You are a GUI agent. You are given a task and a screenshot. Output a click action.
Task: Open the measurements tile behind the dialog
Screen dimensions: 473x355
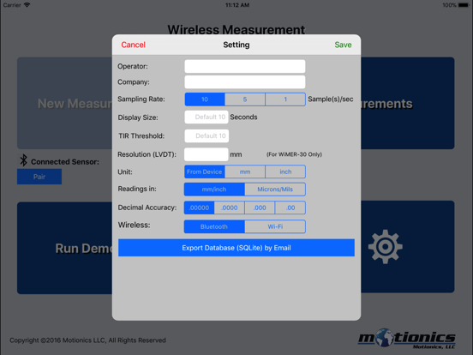click(x=408, y=103)
